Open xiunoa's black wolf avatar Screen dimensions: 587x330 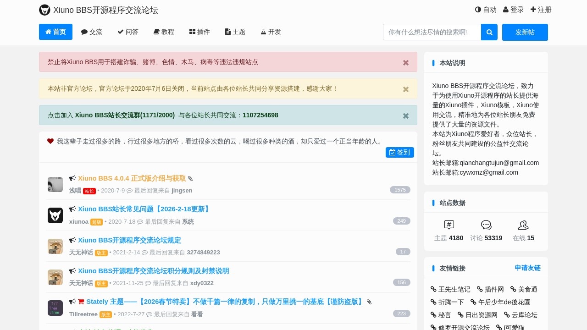click(55, 215)
